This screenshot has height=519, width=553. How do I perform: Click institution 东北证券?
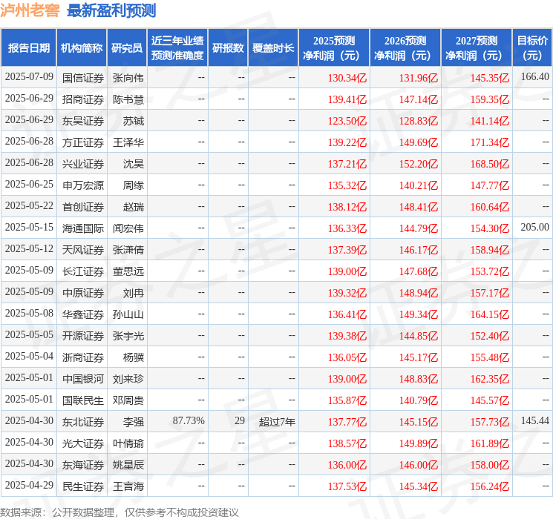click(83, 422)
